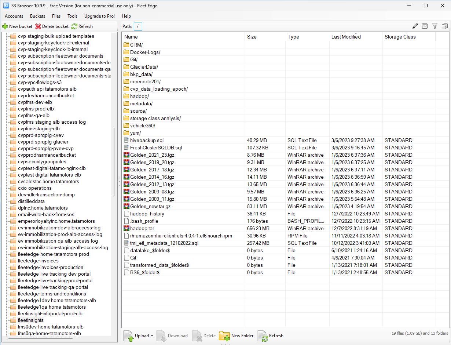Viewport: 451px width, 345px height.
Task: Click the Path input field
Action: tap(138, 26)
